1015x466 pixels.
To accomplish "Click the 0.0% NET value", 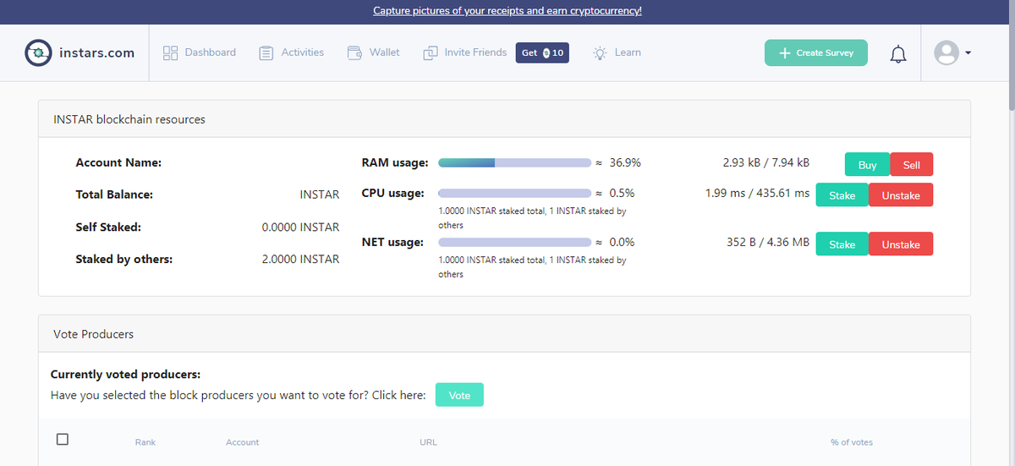I will click(622, 242).
